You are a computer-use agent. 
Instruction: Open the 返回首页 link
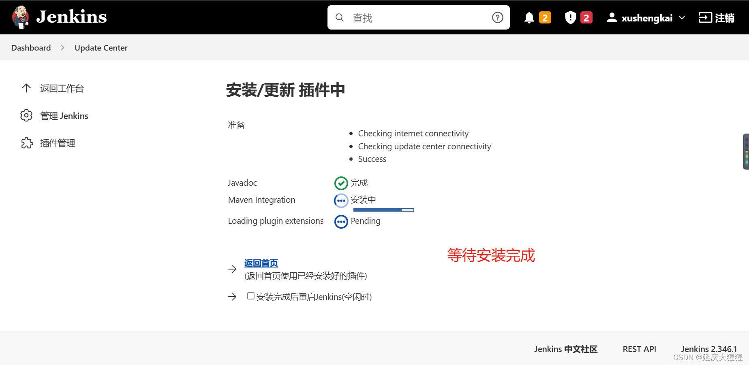[260, 263]
